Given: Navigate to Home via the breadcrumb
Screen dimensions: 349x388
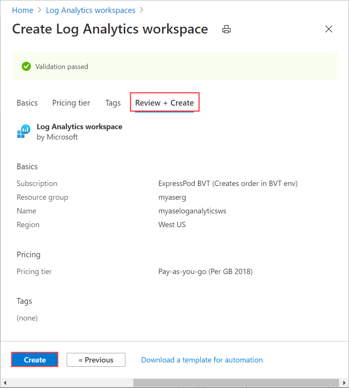Looking at the screenshot, I should point(22,10).
